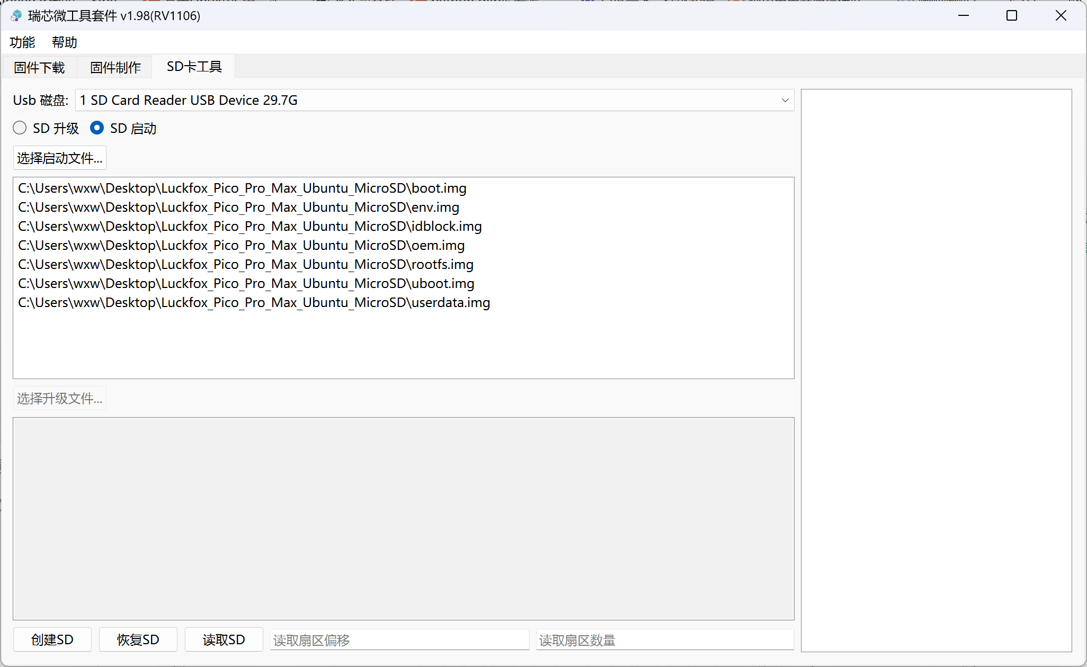The image size is (1087, 667).
Task: Click the dropdown chevron arrow for USB disk
Action: pos(785,101)
